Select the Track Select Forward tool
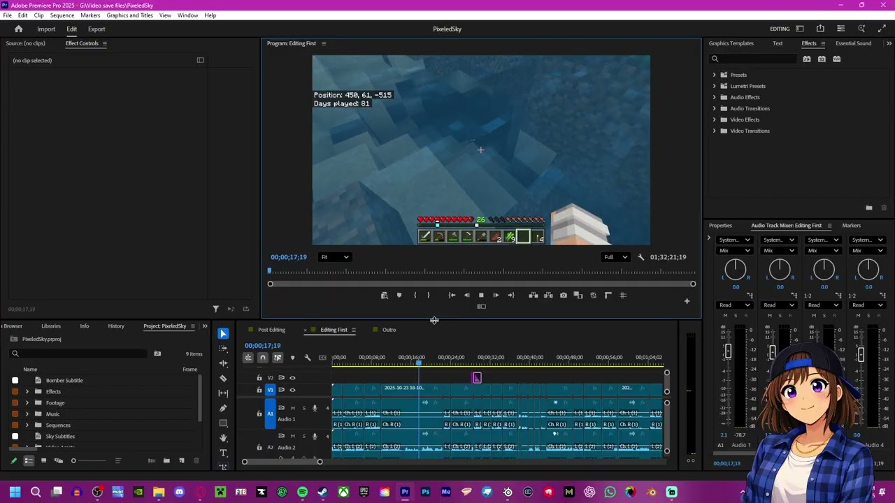 pyautogui.click(x=223, y=348)
